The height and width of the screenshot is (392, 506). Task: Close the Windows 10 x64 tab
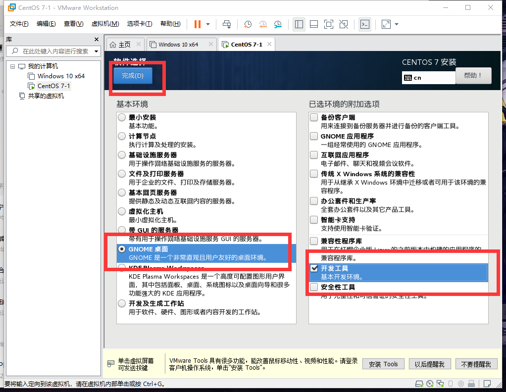pos(211,44)
